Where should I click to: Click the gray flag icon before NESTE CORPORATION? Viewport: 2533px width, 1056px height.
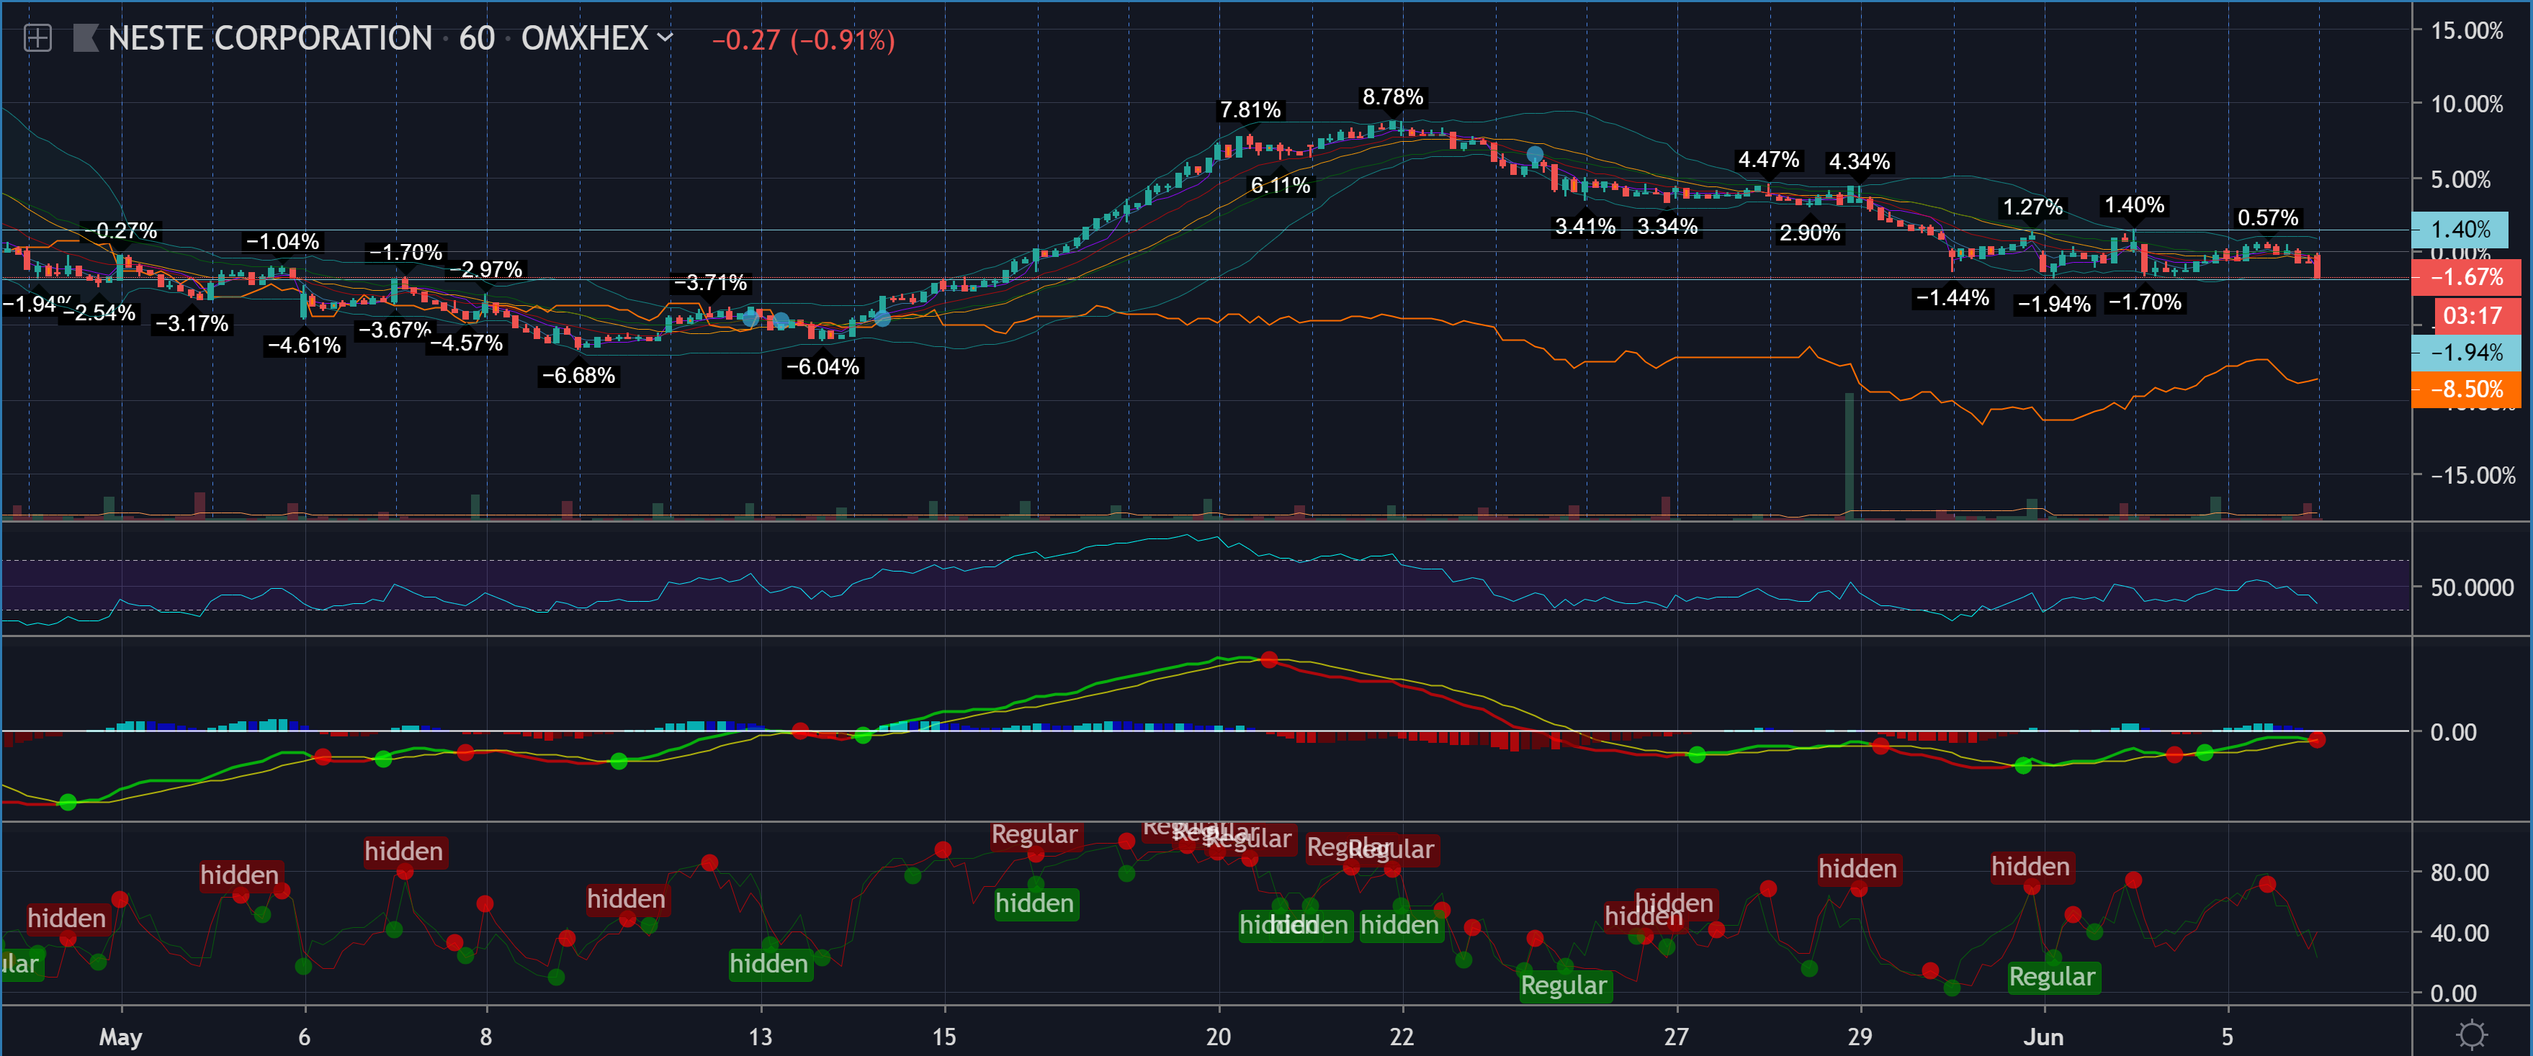(86, 40)
